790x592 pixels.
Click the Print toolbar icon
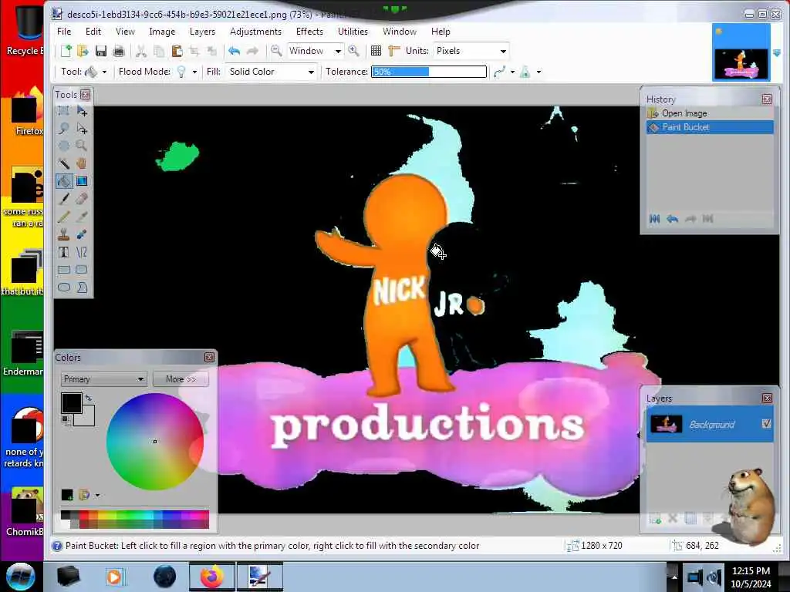(119, 51)
